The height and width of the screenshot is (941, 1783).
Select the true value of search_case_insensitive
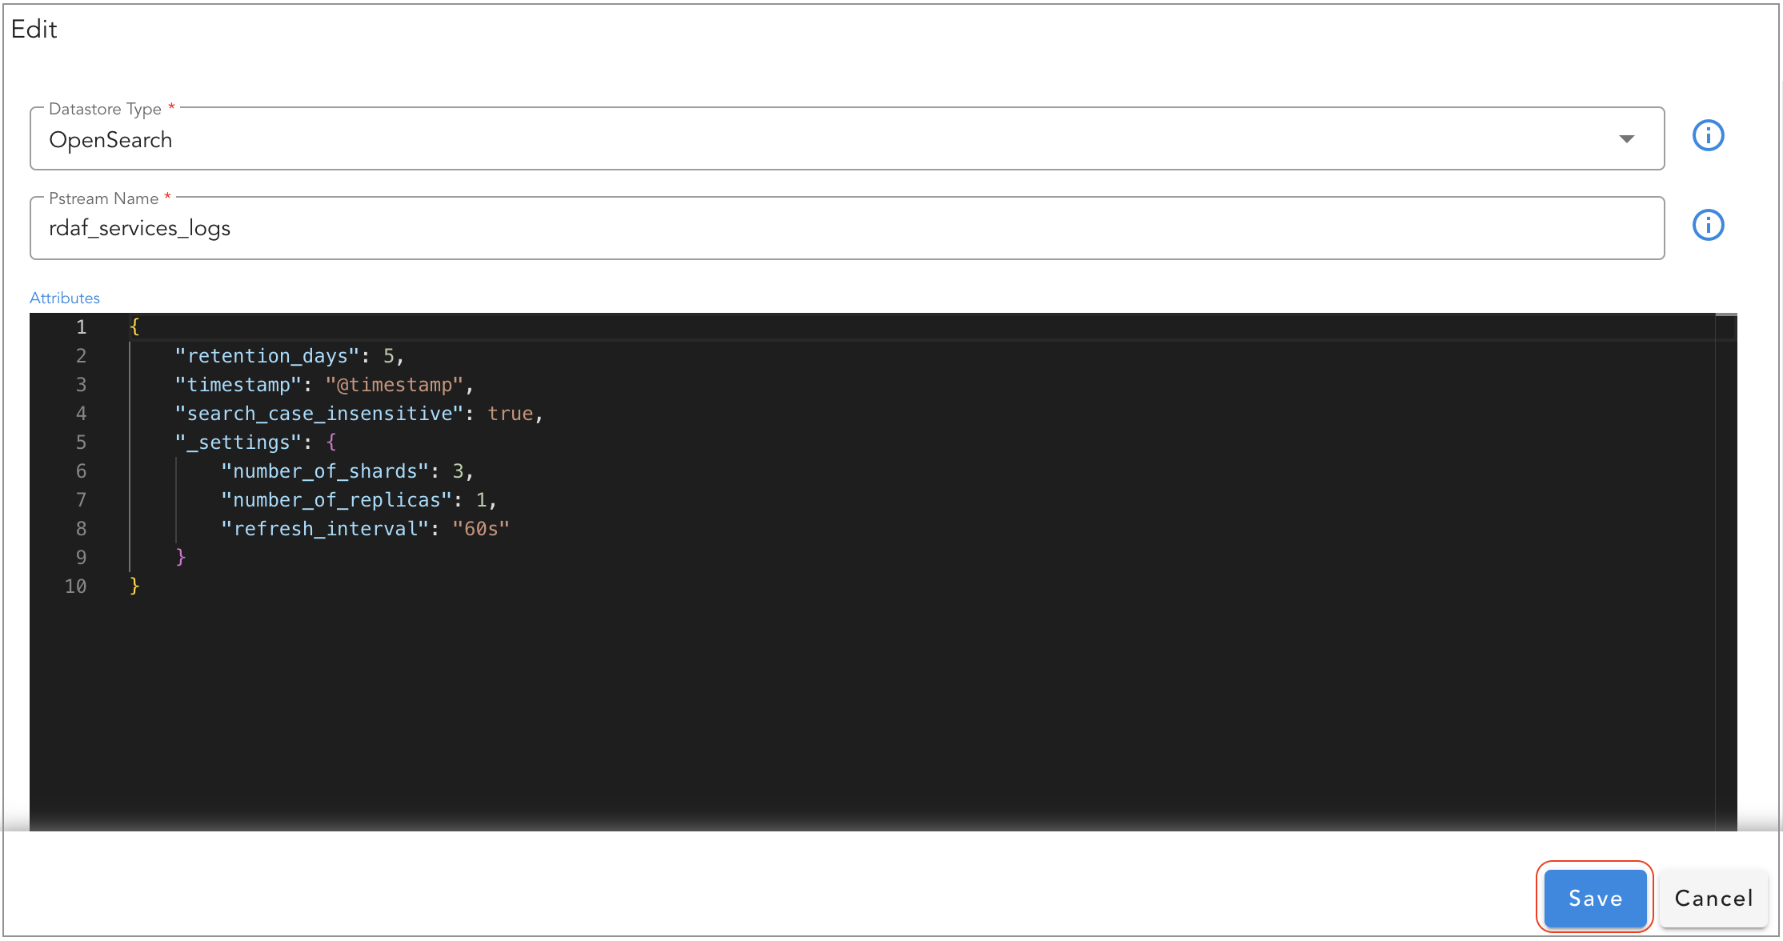[x=511, y=413]
